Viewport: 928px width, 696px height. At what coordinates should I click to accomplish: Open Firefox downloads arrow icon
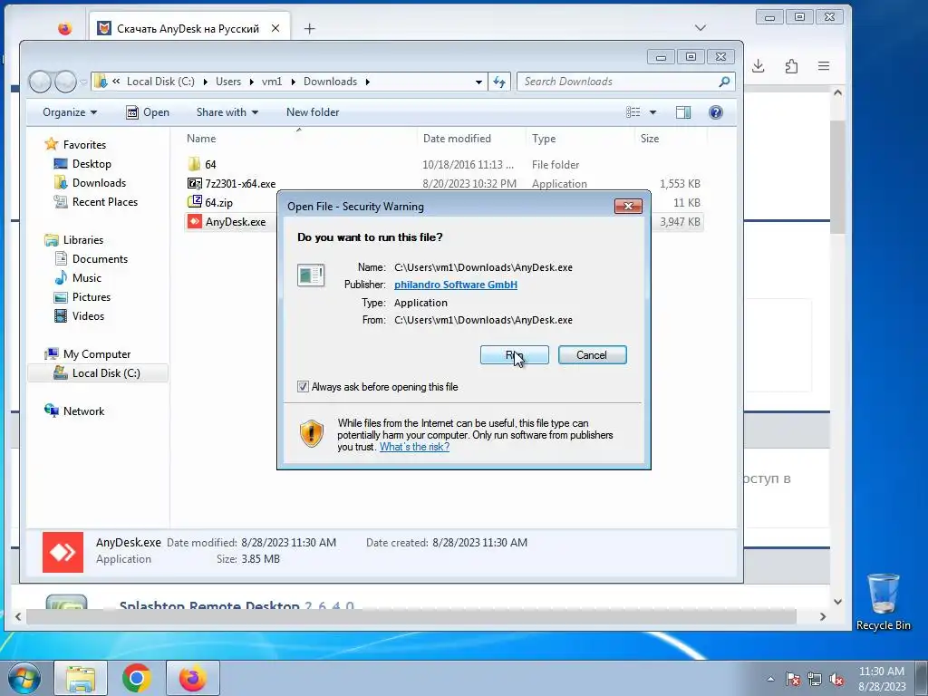coord(759,65)
